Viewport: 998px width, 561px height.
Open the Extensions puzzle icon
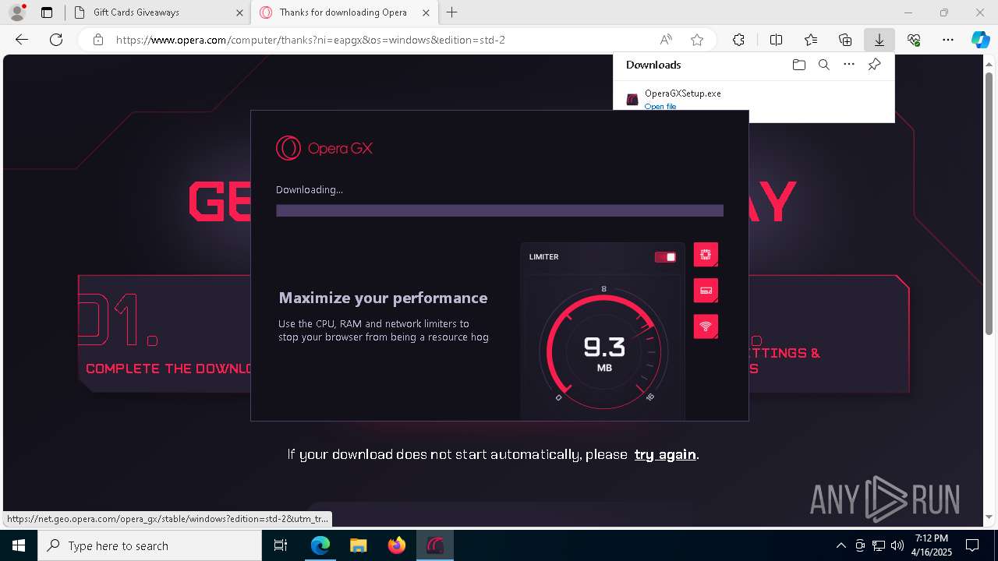tap(738, 40)
